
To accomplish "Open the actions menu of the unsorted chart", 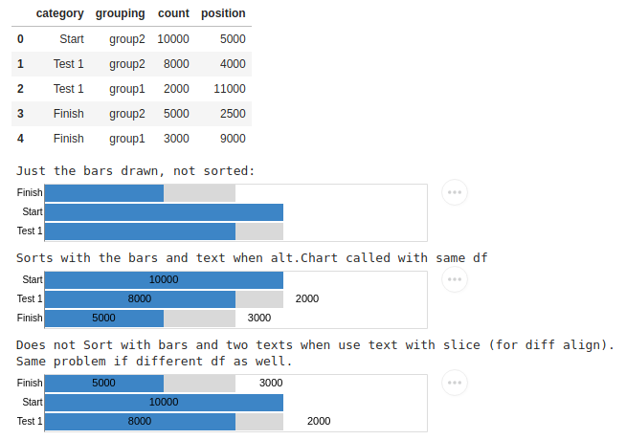I will pos(455,192).
